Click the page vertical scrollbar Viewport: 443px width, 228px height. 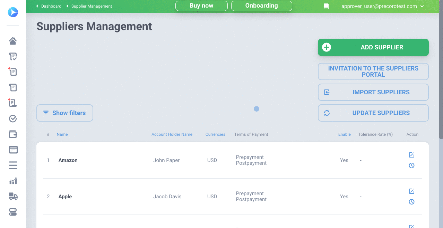pos(441,69)
